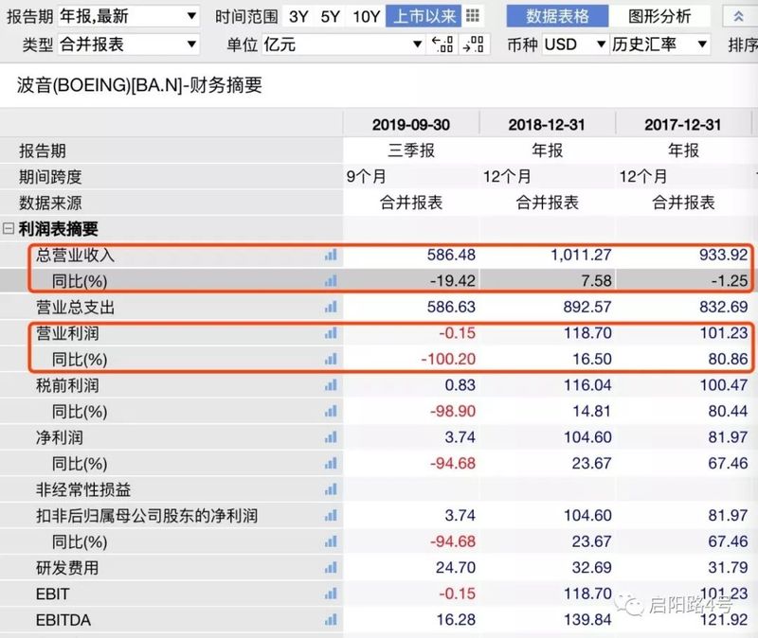758x638 pixels.
Task: Select the 营业利润 row label
Action: (67, 333)
